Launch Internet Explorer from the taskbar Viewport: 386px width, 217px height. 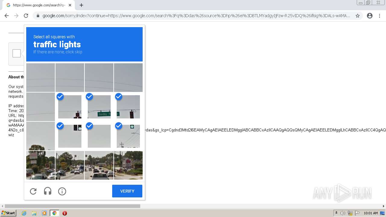pyautogui.click(x=24, y=213)
